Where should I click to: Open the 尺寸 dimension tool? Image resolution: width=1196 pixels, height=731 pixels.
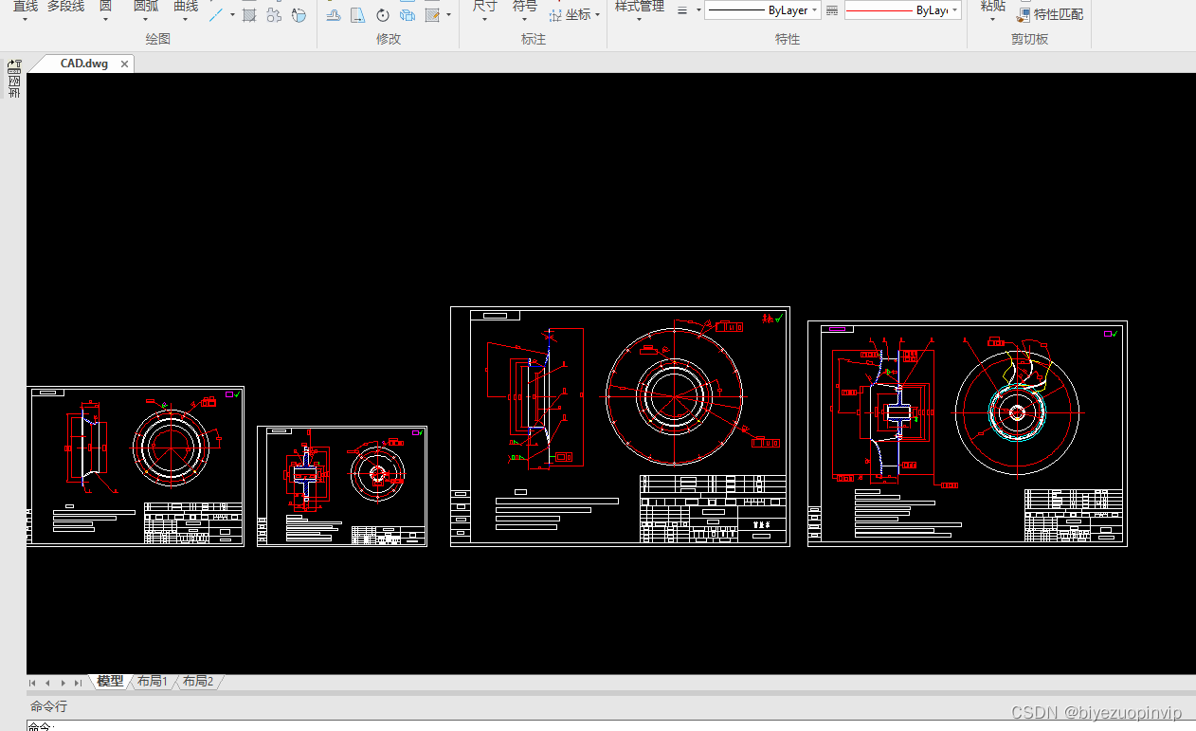coord(484,6)
